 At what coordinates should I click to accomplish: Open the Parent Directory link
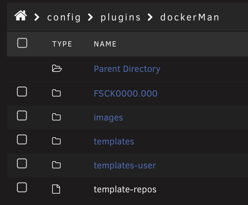[x=127, y=69]
